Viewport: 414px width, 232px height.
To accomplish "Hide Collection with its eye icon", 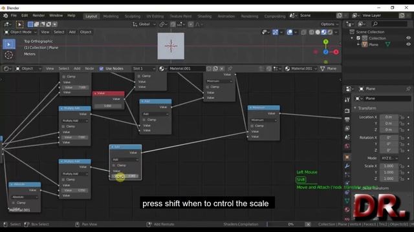I will (x=408, y=38).
